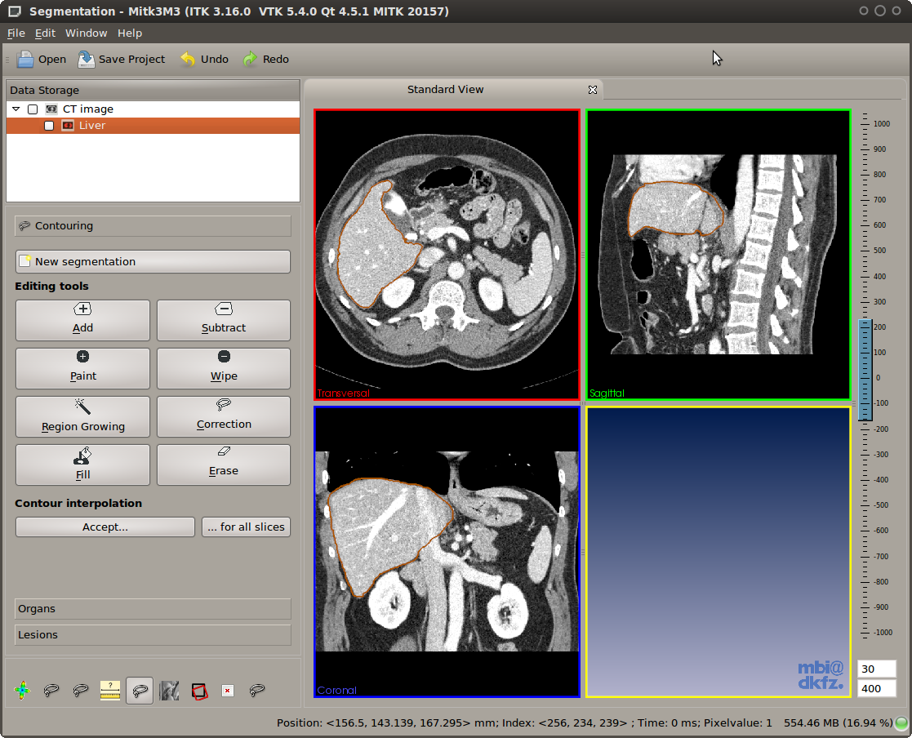
Task: Open the File menu
Action: 16,33
